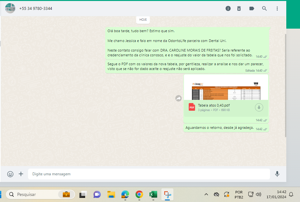Open the emoji picker smiley icon
The width and height of the screenshot is (300, 202).
[11, 174]
